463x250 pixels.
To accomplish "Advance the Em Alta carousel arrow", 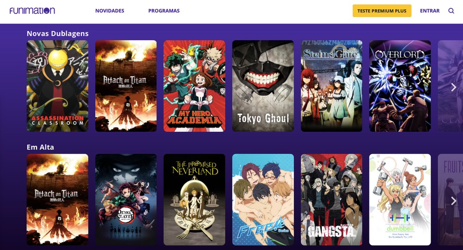I will pyautogui.click(x=454, y=201).
